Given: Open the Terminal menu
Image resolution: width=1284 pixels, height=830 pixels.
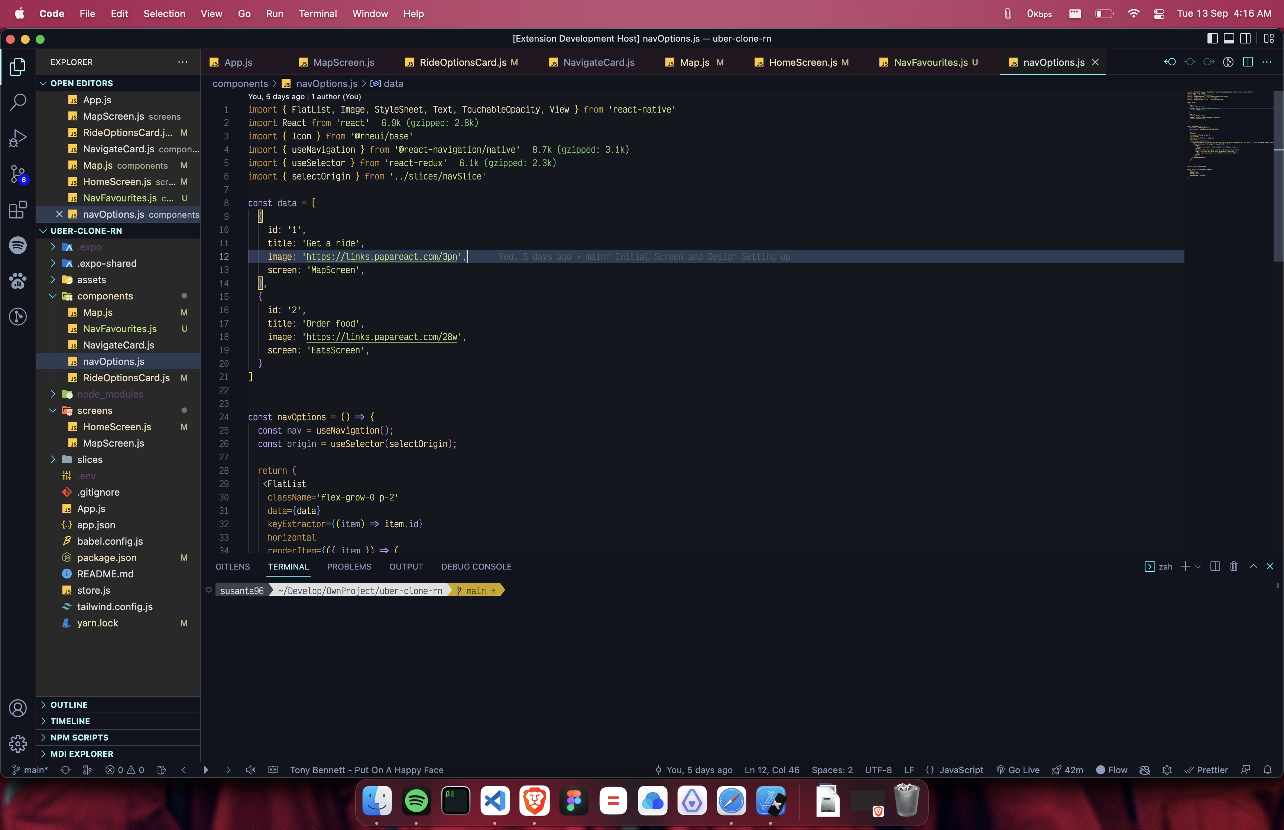Looking at the screenshot, I should coord(317,13).
